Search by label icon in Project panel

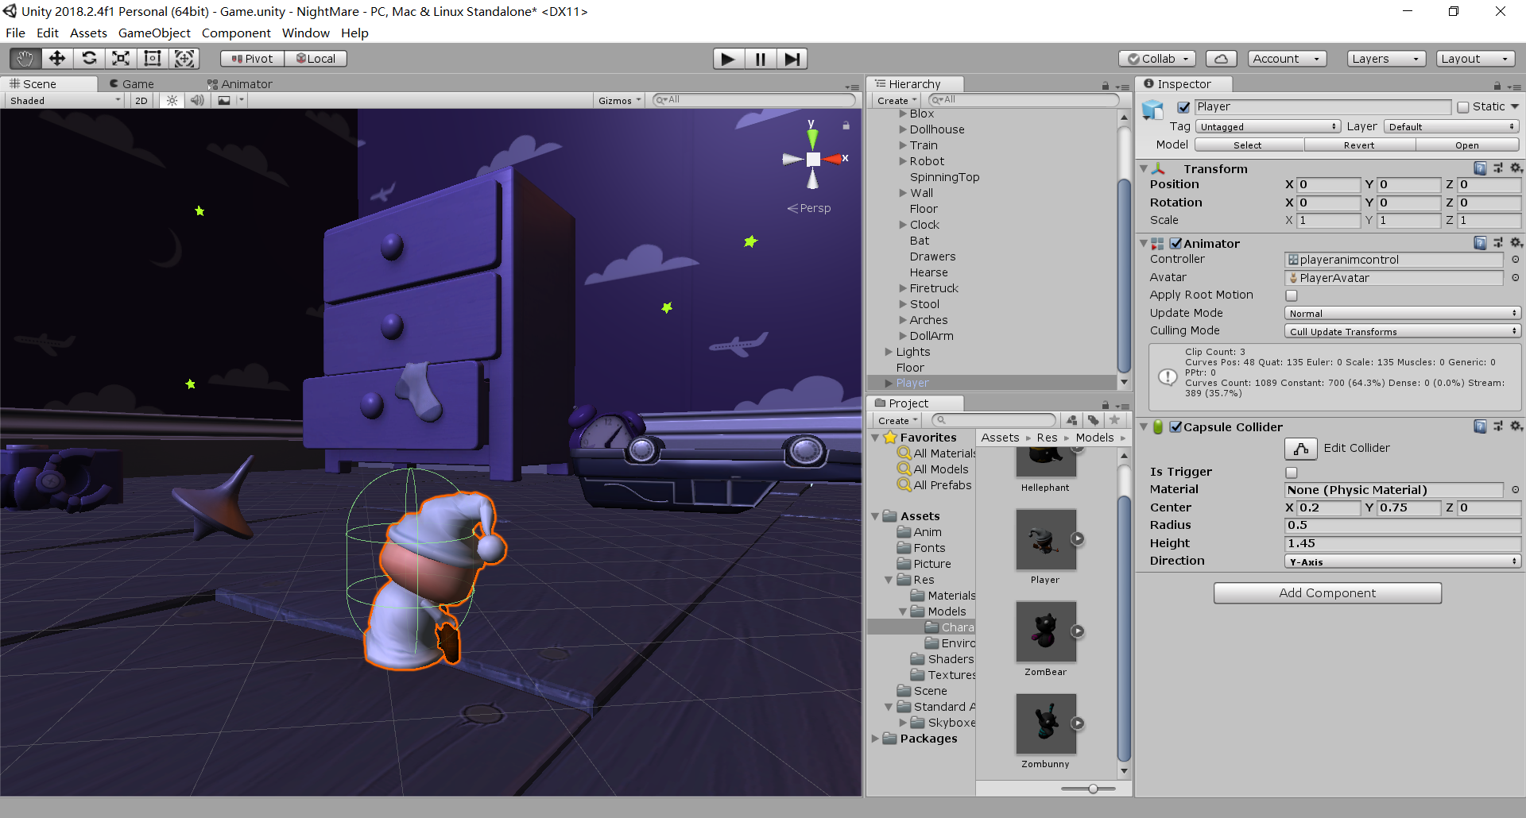[1094, 420]
